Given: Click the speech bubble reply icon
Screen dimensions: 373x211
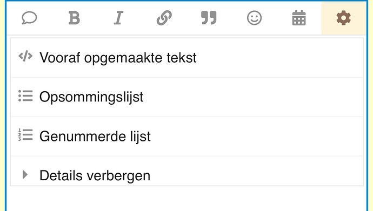Looking at the screenshot, I should tap(29, 18).
